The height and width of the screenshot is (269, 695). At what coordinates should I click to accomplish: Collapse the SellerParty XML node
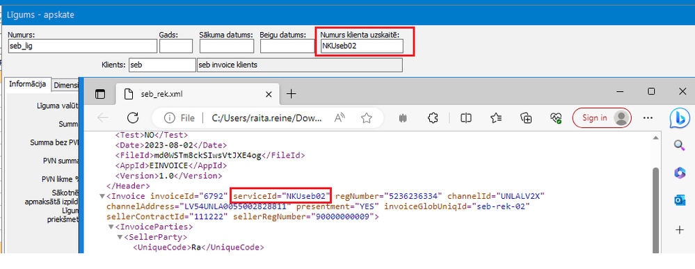pos(120,237)
